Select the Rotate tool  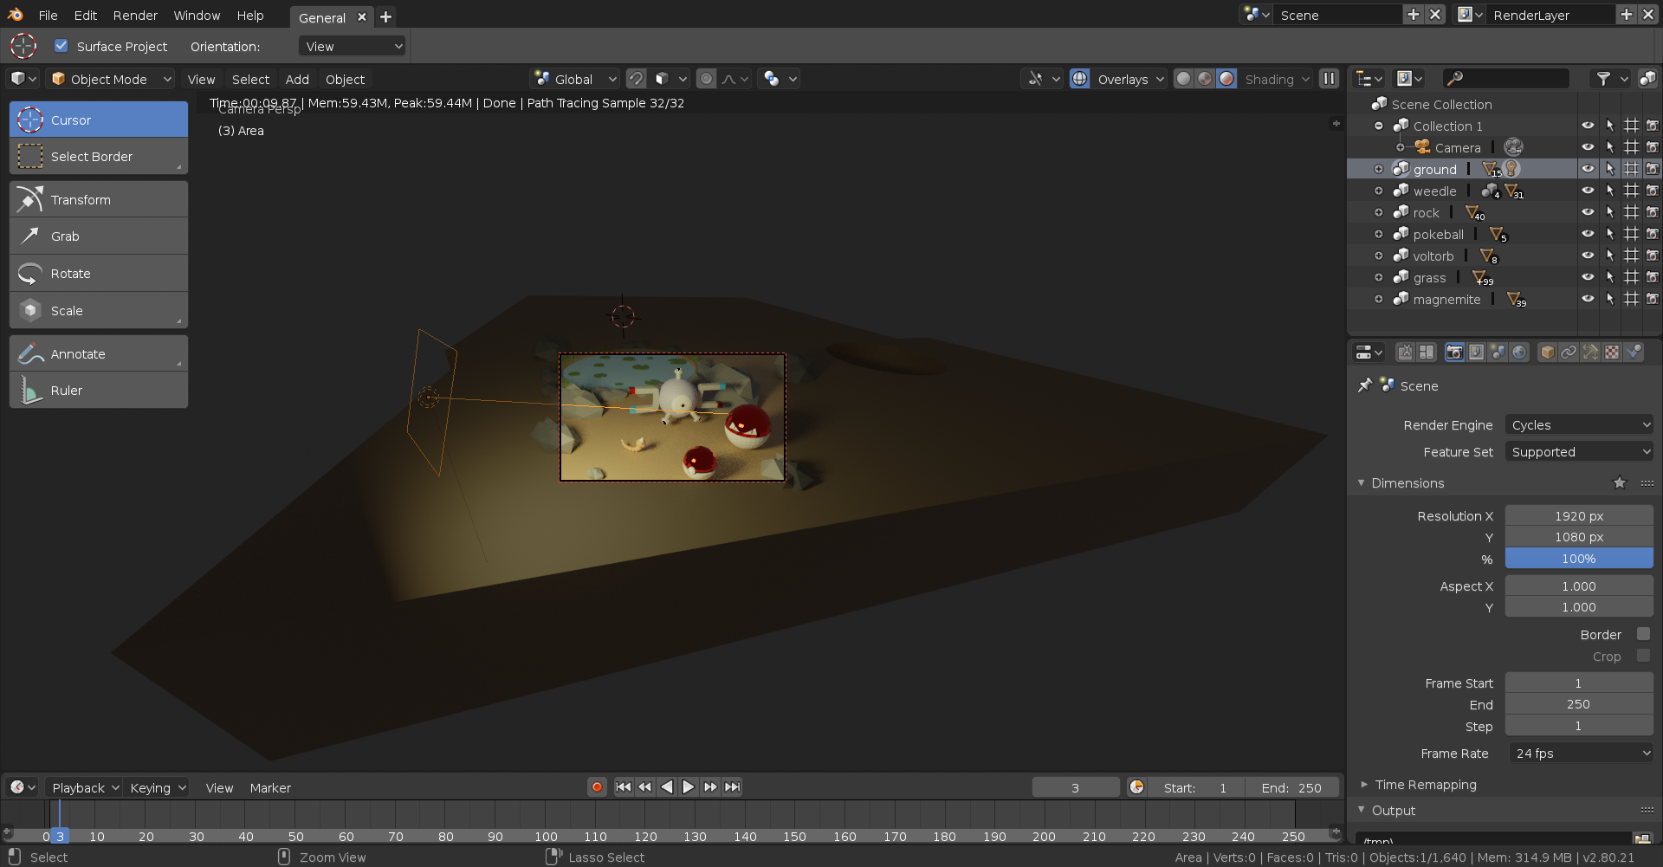point(99,273)
